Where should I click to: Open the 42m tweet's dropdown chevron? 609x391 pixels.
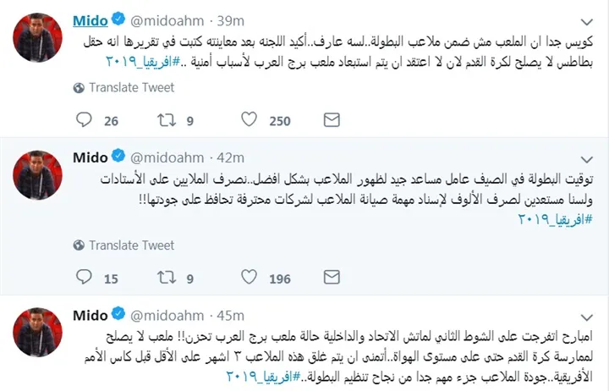coord(591,157)
